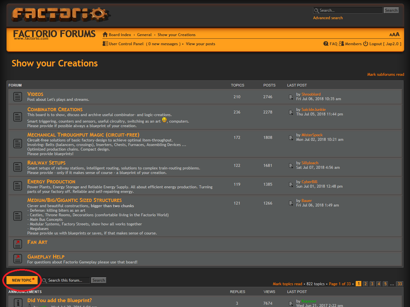View MisterSpock's profile
This screenshot has height=307, width=410.
(x=312, y=135)
